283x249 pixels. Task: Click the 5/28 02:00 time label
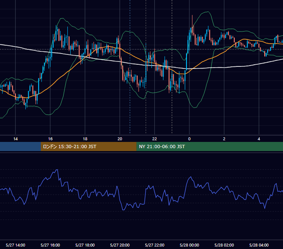[x=224, y=245]
